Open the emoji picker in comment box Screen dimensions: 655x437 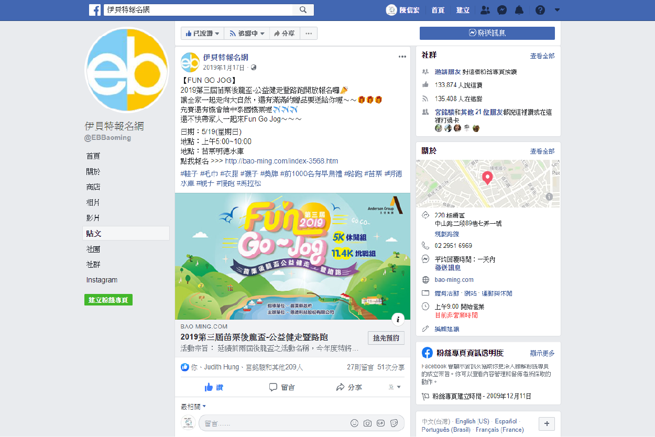click(x=355, y=423)
